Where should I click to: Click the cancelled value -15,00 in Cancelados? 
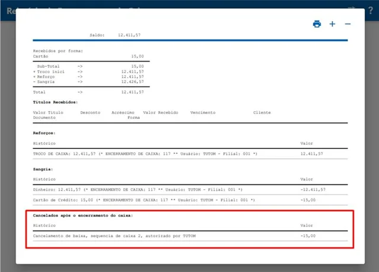308,236
